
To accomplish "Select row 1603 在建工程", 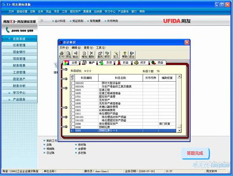I will point(123,90).
